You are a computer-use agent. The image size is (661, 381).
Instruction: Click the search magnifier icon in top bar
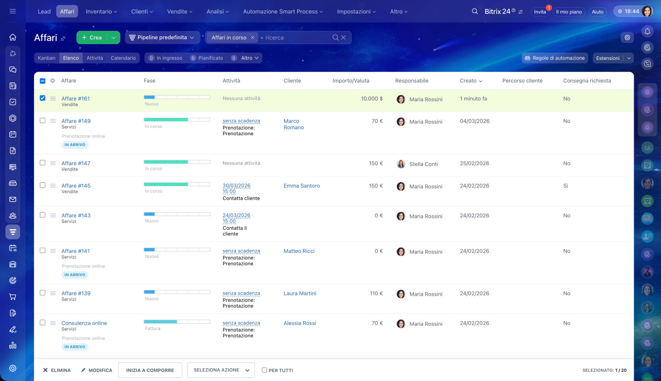click(475, 11)
